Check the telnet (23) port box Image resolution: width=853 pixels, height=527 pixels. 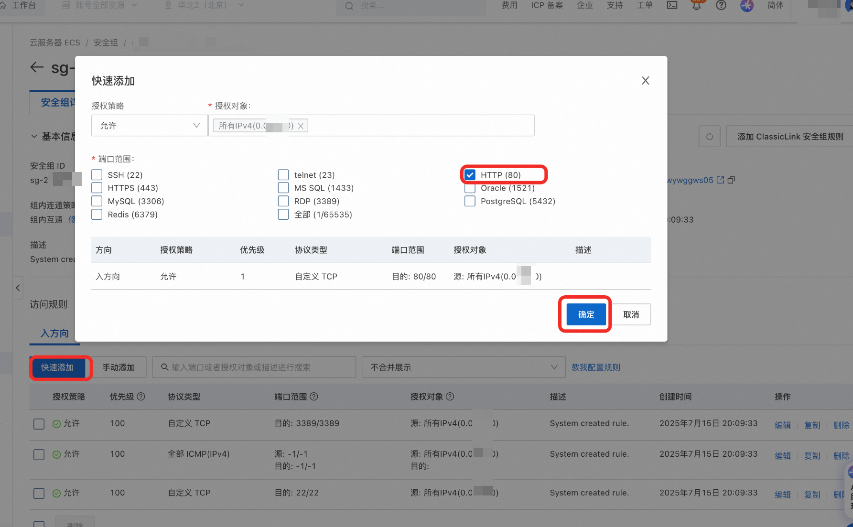[283, 175]
